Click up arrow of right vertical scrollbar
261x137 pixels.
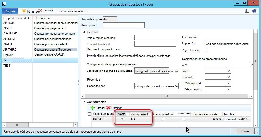point(255,31)
